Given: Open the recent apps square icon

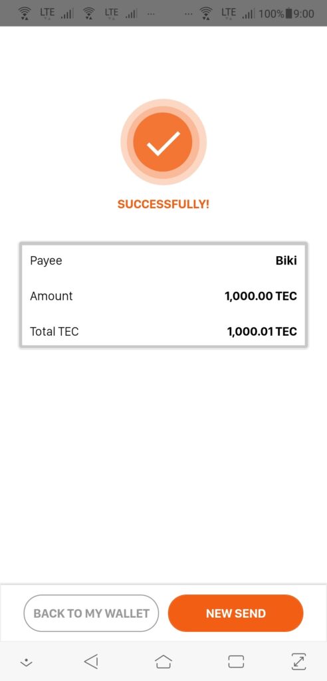Looking at the screenshot, I should (x=236, y=662).
